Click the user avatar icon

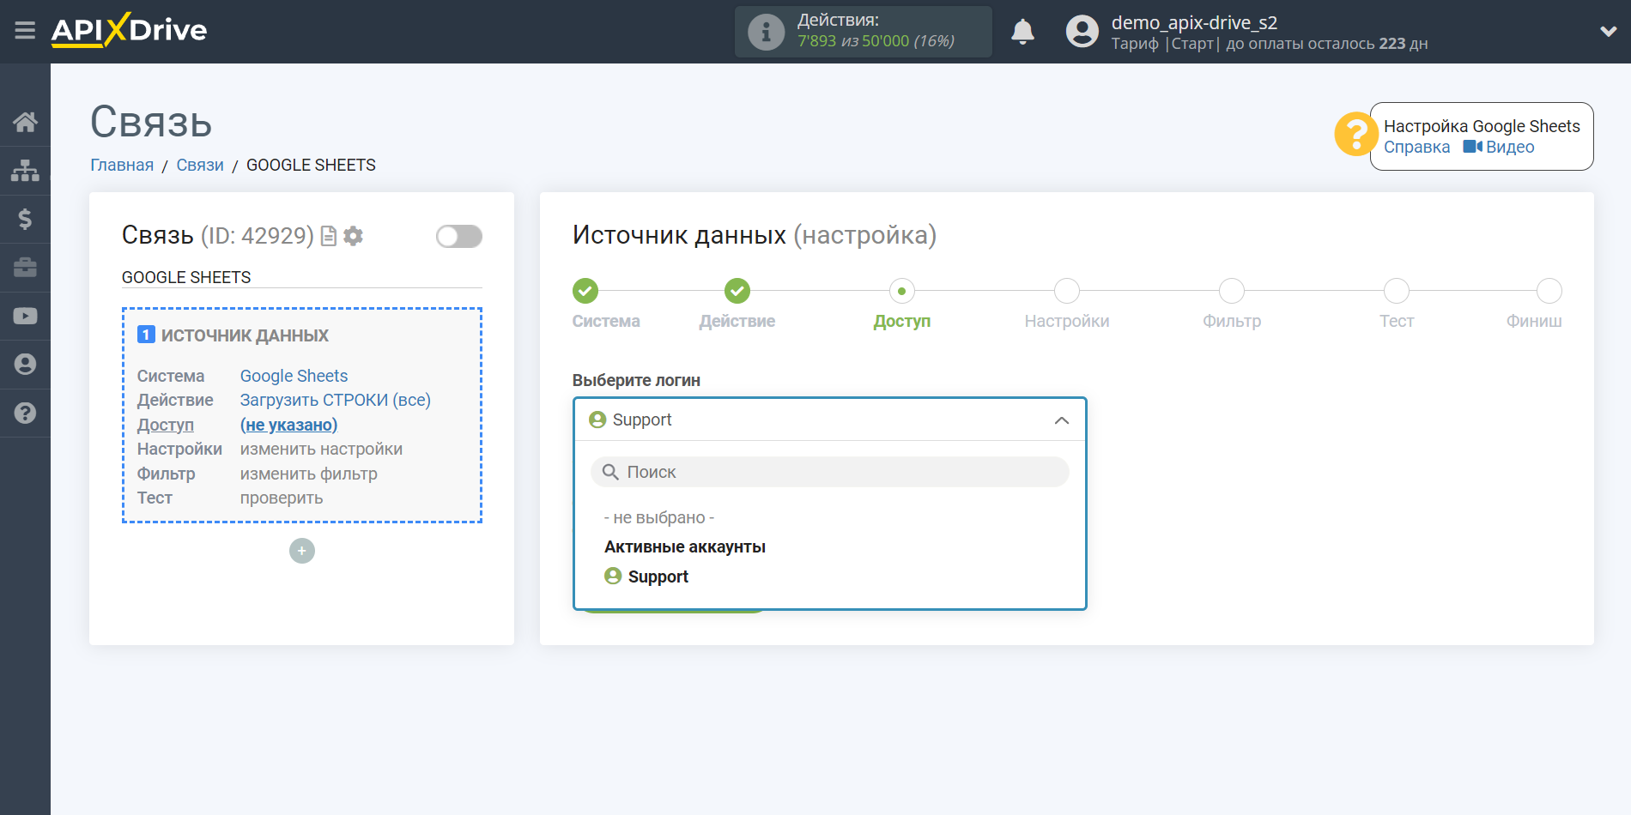(x=1082, y=32)
